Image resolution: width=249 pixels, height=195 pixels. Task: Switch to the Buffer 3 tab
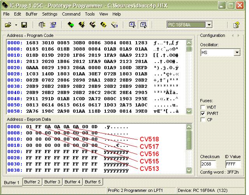(x=52, y=182)
